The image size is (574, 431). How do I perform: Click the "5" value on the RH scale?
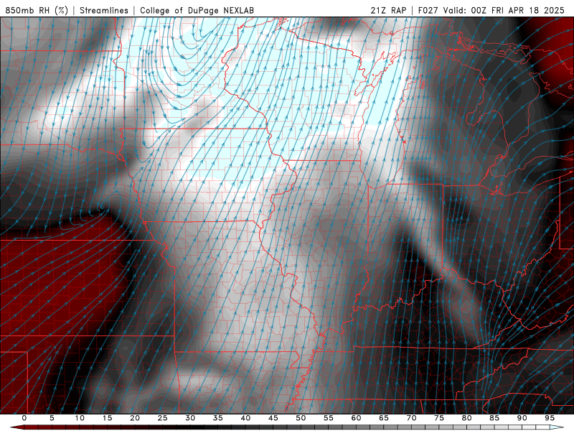tap(52, 418)
